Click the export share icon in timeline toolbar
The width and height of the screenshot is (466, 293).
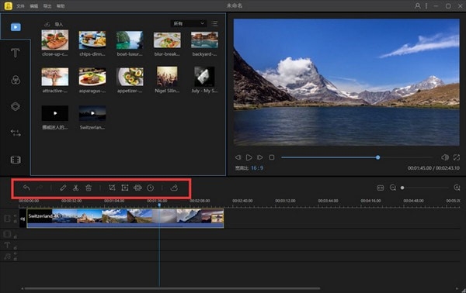click(x=174, y=188)
